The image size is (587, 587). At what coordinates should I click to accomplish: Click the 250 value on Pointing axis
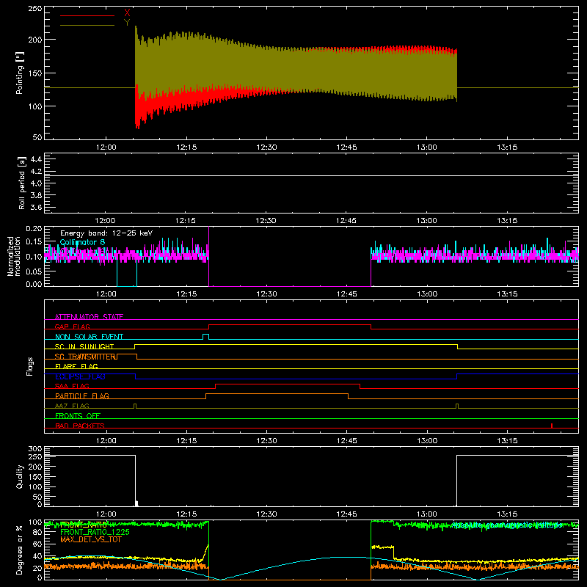click(x=35, y=9)
